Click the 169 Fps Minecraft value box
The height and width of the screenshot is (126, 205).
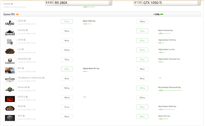pos(142,88)
